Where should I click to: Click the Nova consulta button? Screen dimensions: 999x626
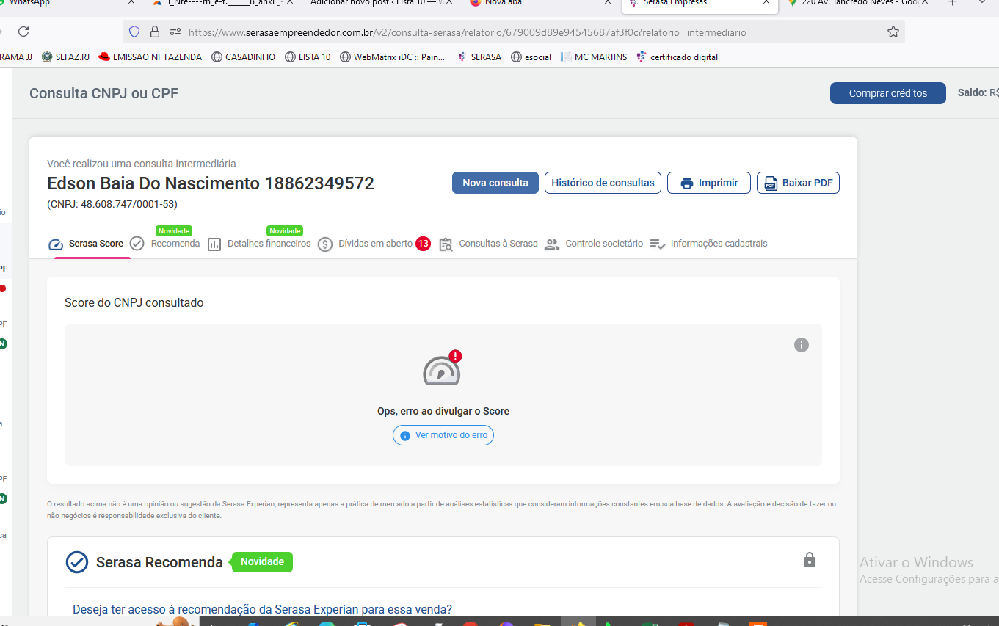[495, 183]
